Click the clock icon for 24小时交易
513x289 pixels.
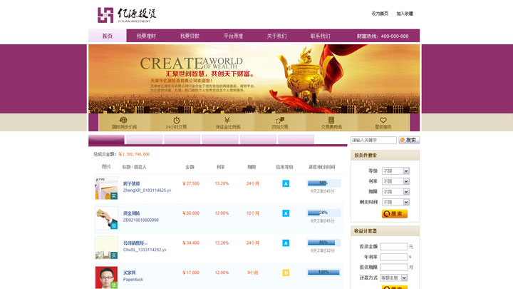(175, 121)
